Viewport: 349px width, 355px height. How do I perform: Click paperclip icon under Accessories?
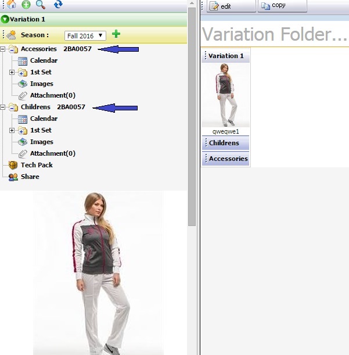pos(23,96)
